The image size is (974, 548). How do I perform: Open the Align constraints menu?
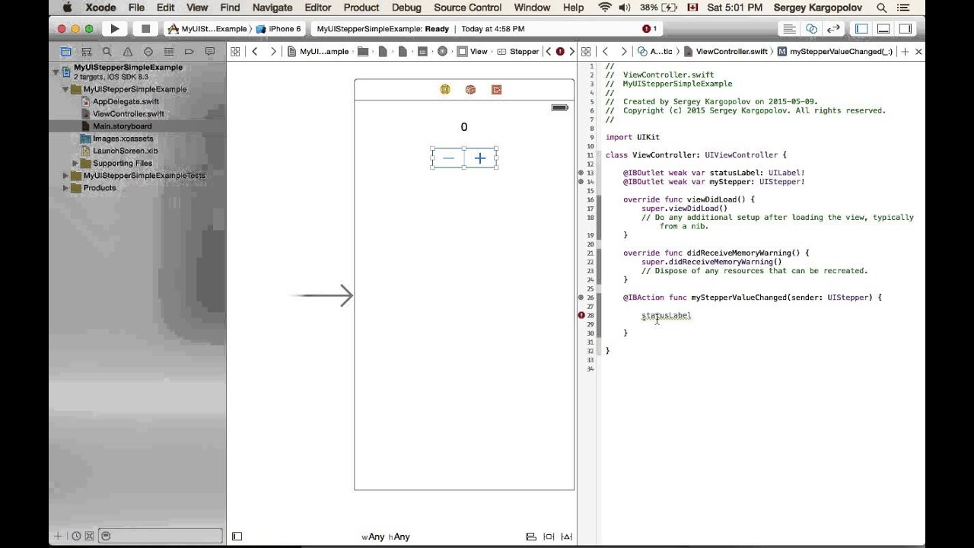coord(531,537)
